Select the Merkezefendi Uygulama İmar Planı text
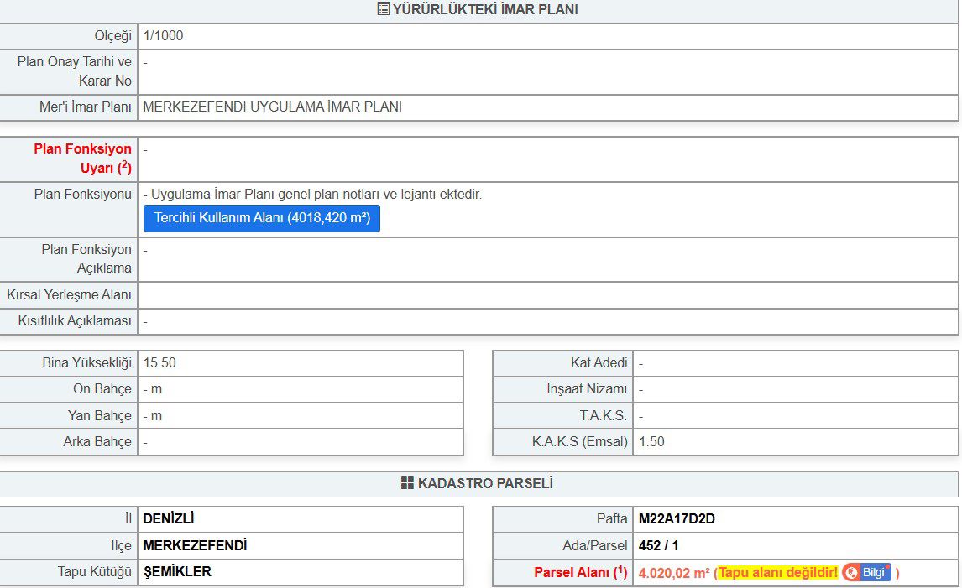The width and height of the screenshot is (962, 588). [x=272, y=107]
